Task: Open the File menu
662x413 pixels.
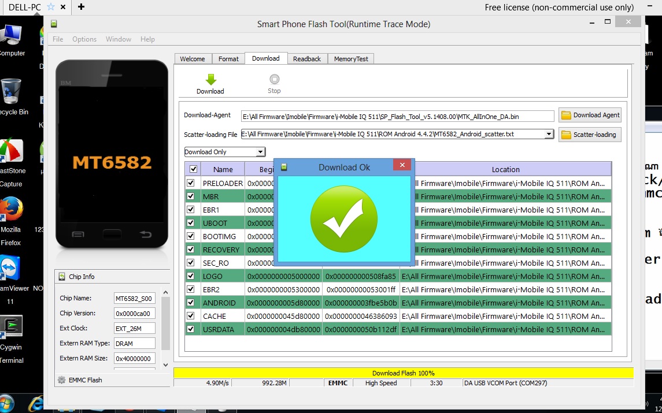Action: click(x=58, y=39)
